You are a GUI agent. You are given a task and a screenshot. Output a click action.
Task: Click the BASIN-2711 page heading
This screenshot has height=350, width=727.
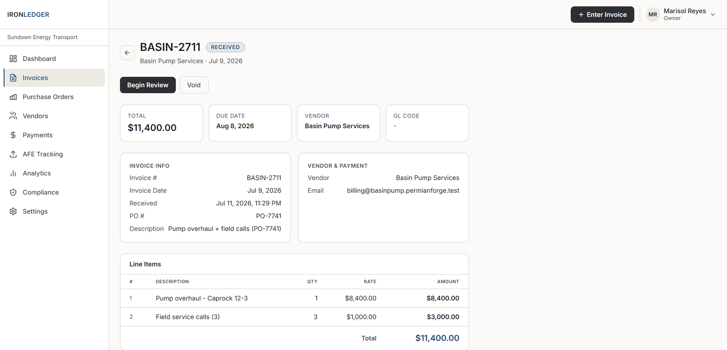[x=170, y=47]
